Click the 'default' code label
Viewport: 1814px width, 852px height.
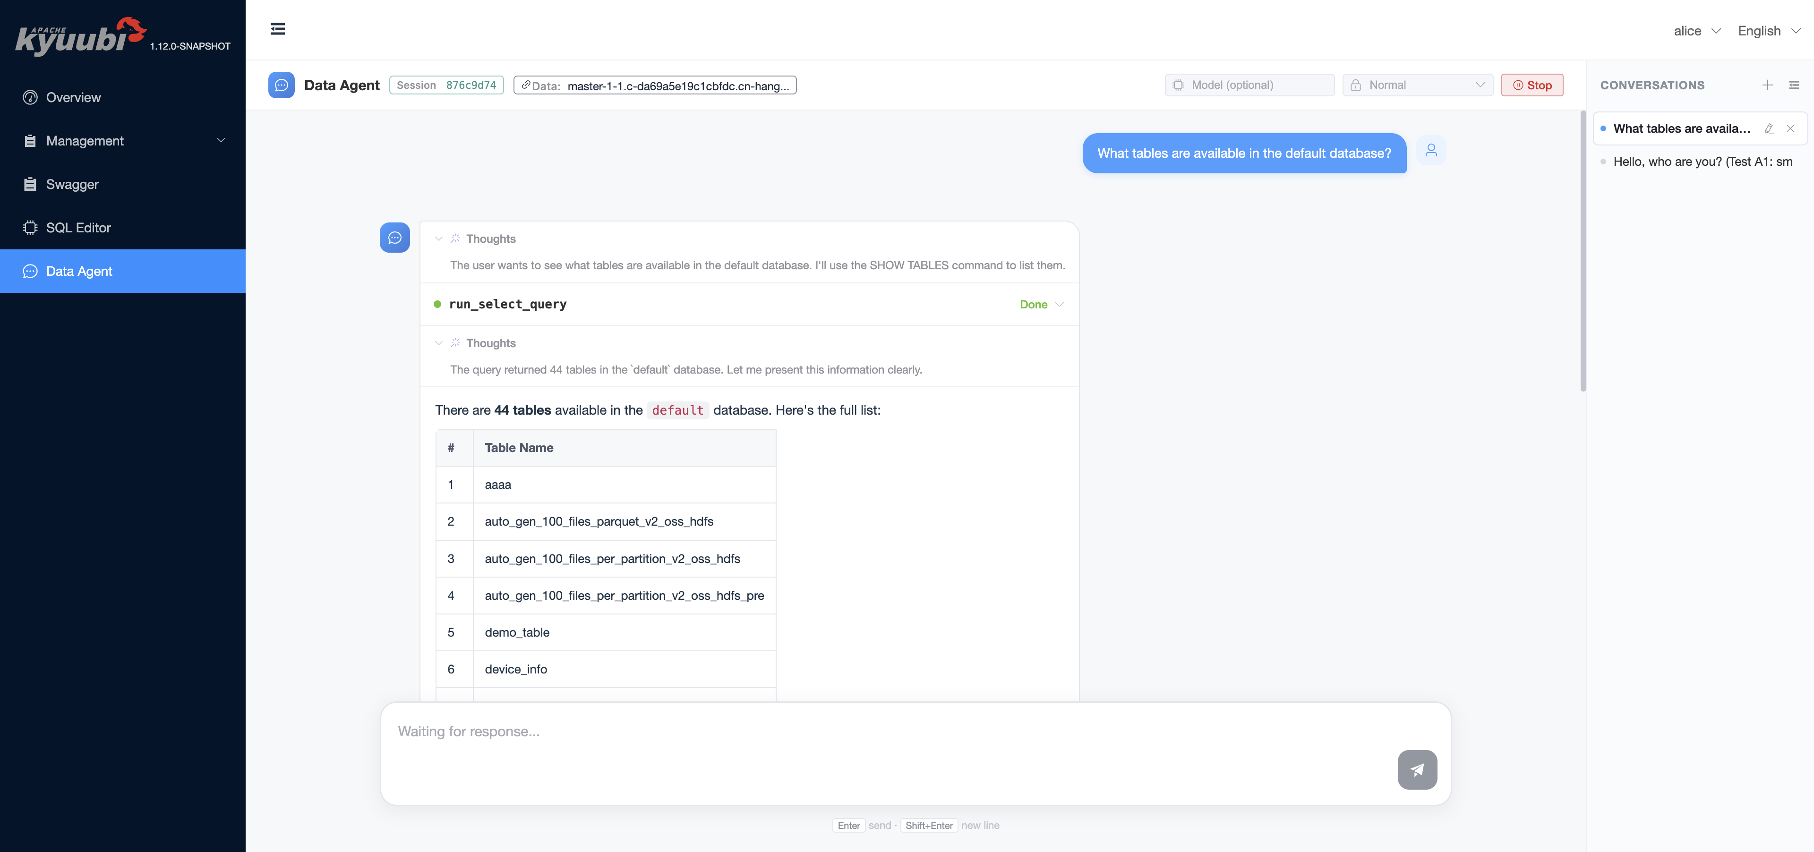tap(677, 410)
